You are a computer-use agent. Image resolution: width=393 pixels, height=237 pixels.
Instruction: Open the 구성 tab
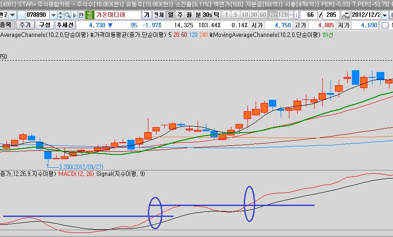(45, 25)
